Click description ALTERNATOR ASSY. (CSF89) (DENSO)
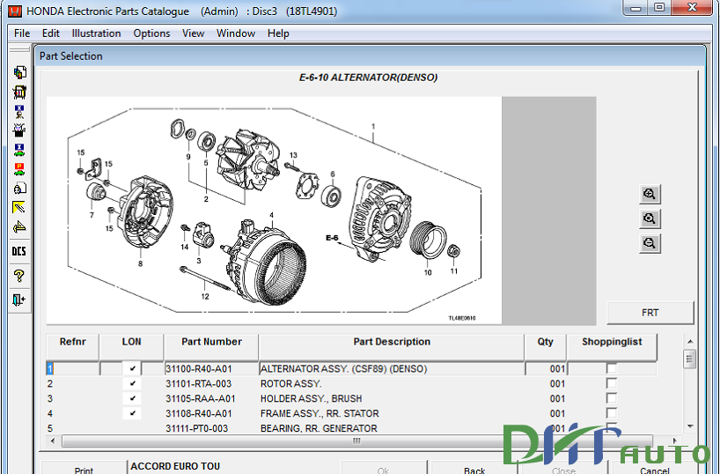Screen dimensions: 720x474 pos(343,369)
